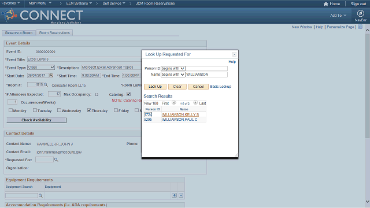
Task: Open the NavBar compass icon
Action: [x=360, y=13]
